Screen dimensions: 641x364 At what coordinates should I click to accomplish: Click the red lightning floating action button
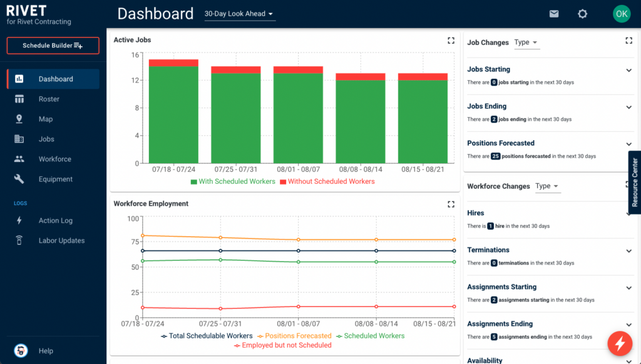tap(620, 343)
